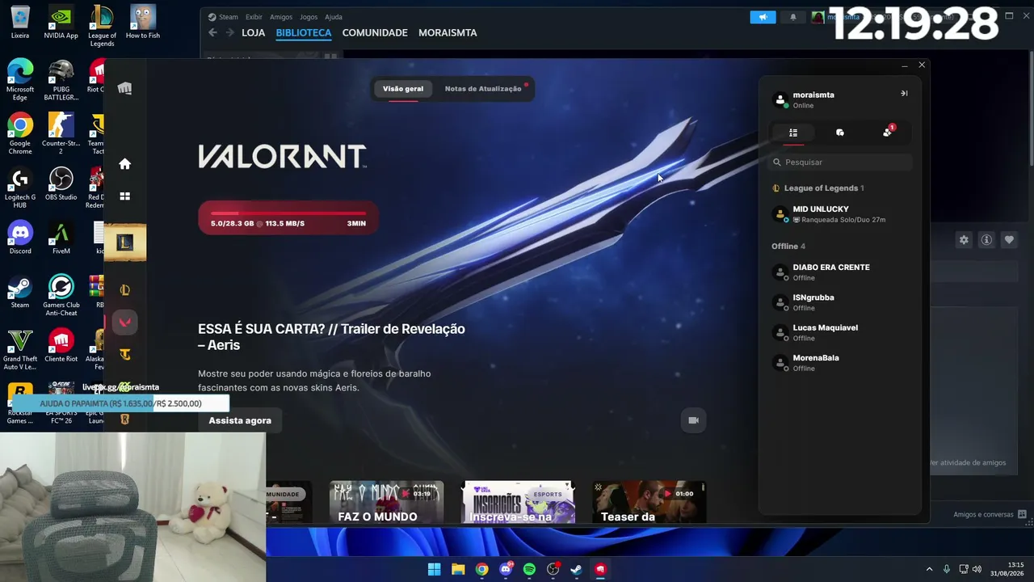Open Microsoft Edge desktop shortcut

pyautogui.click(x=20, y=80)
